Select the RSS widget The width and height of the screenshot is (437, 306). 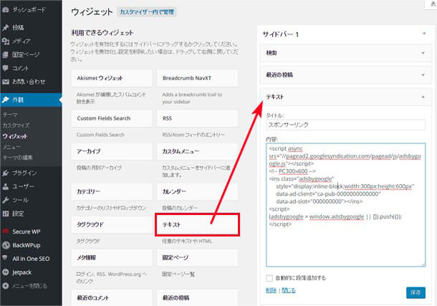(198, 118)
